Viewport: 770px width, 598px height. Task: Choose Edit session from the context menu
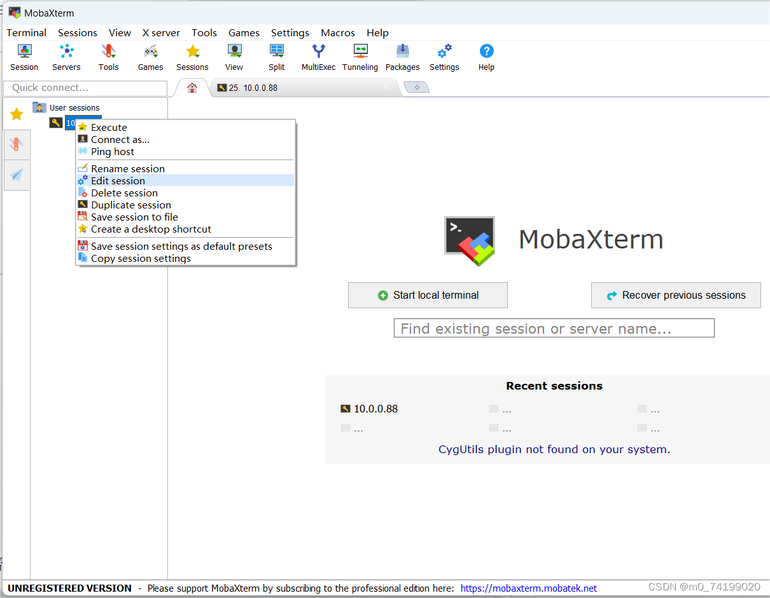click(118, 180)
